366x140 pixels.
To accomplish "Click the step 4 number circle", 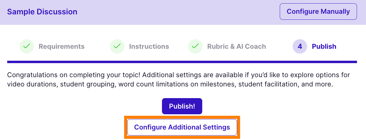I will [x=300, y=47].
